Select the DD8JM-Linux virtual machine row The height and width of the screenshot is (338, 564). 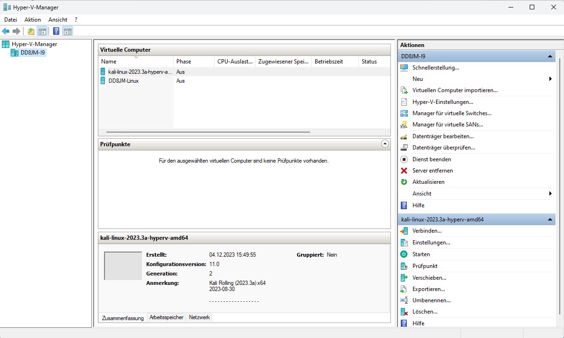(244, 81)
